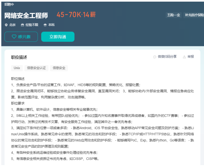The width and height of the screenshot is (204, 168).
Task: Click the line mentioning CISSP、CISP certificates
Action: click(x=55, y=159)
